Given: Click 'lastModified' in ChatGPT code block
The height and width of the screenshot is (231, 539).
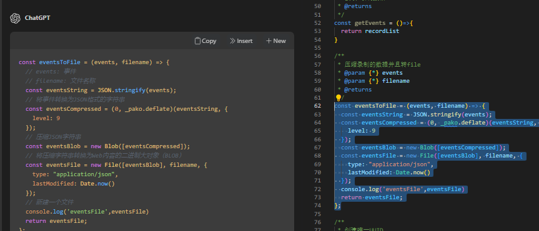Looking at the screenshot, I should pyautogui.click(x=53, y=183).
